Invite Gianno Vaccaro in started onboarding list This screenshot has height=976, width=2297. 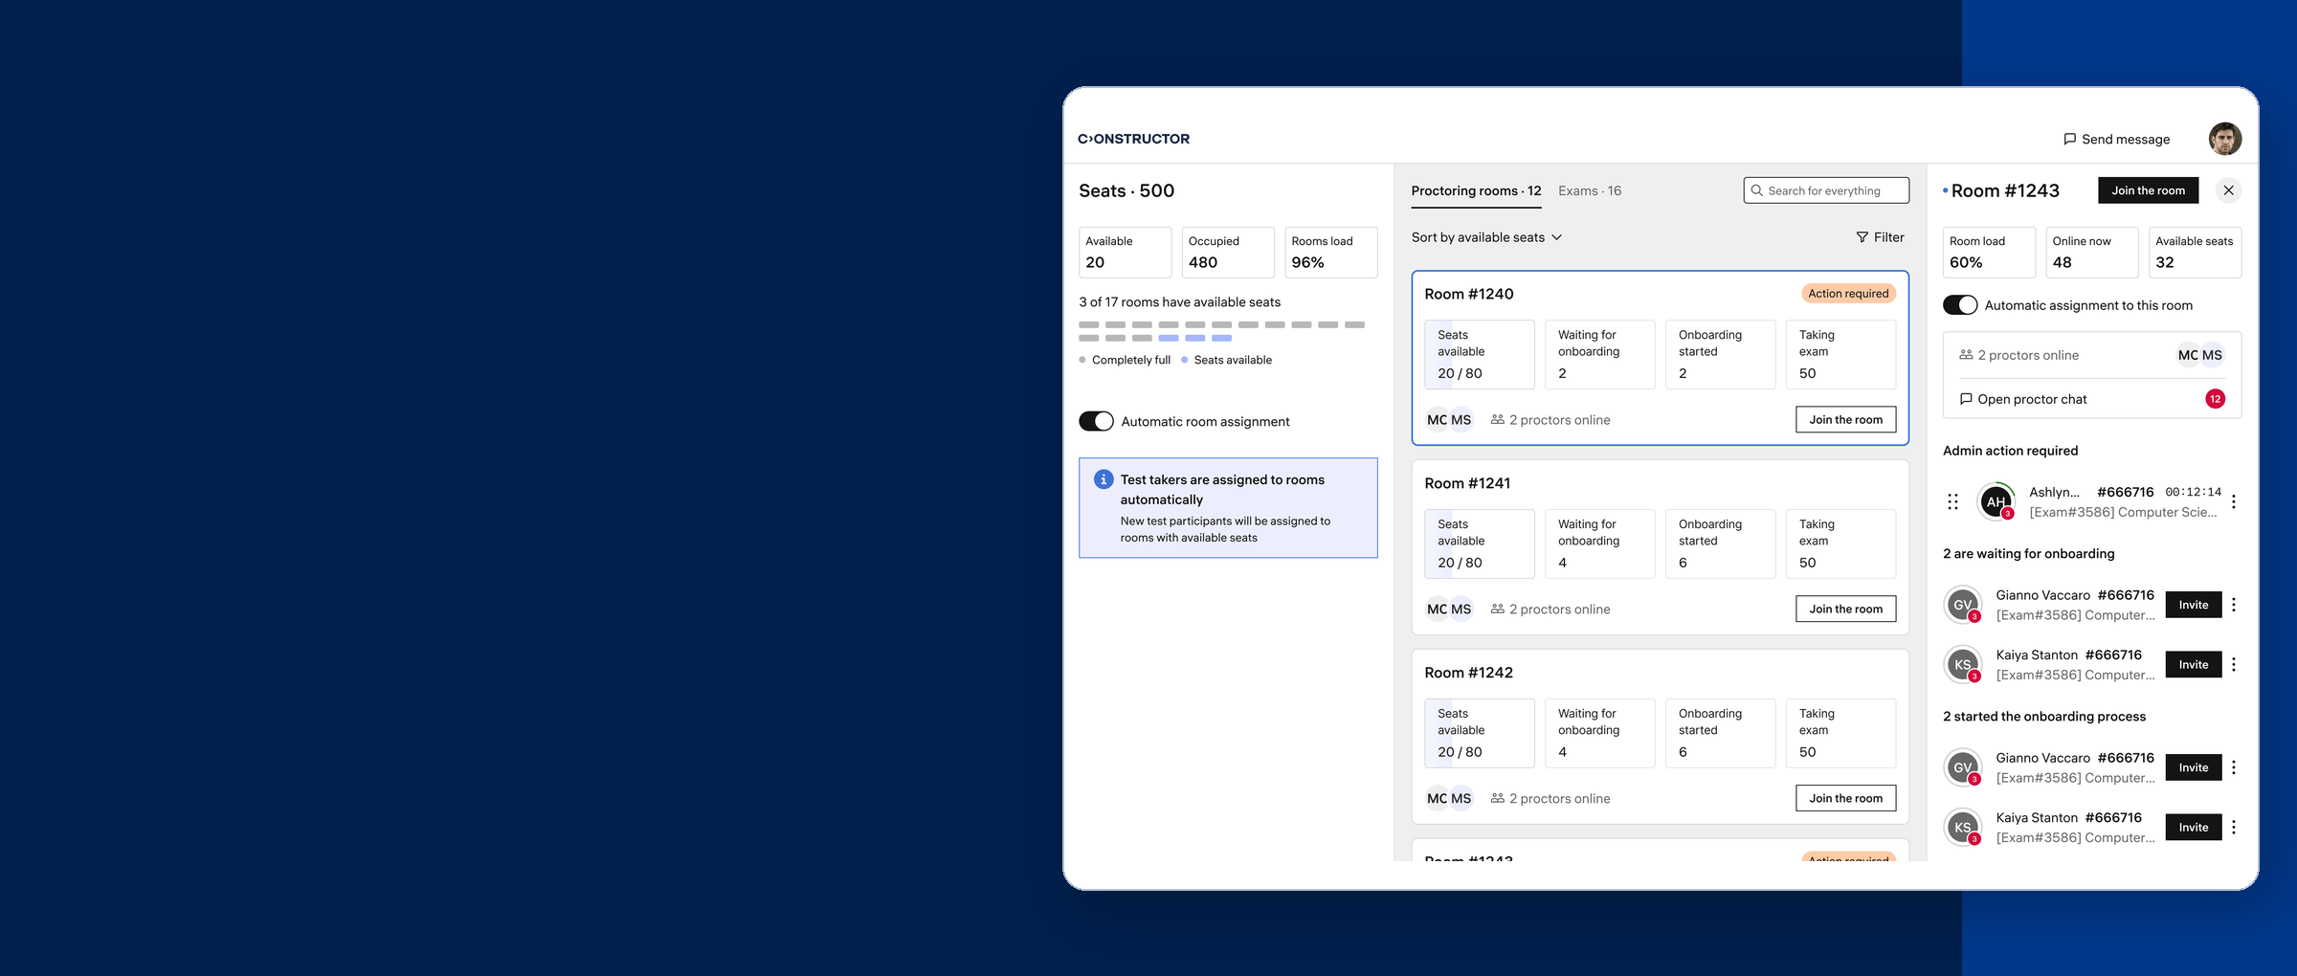point(2193,767)
